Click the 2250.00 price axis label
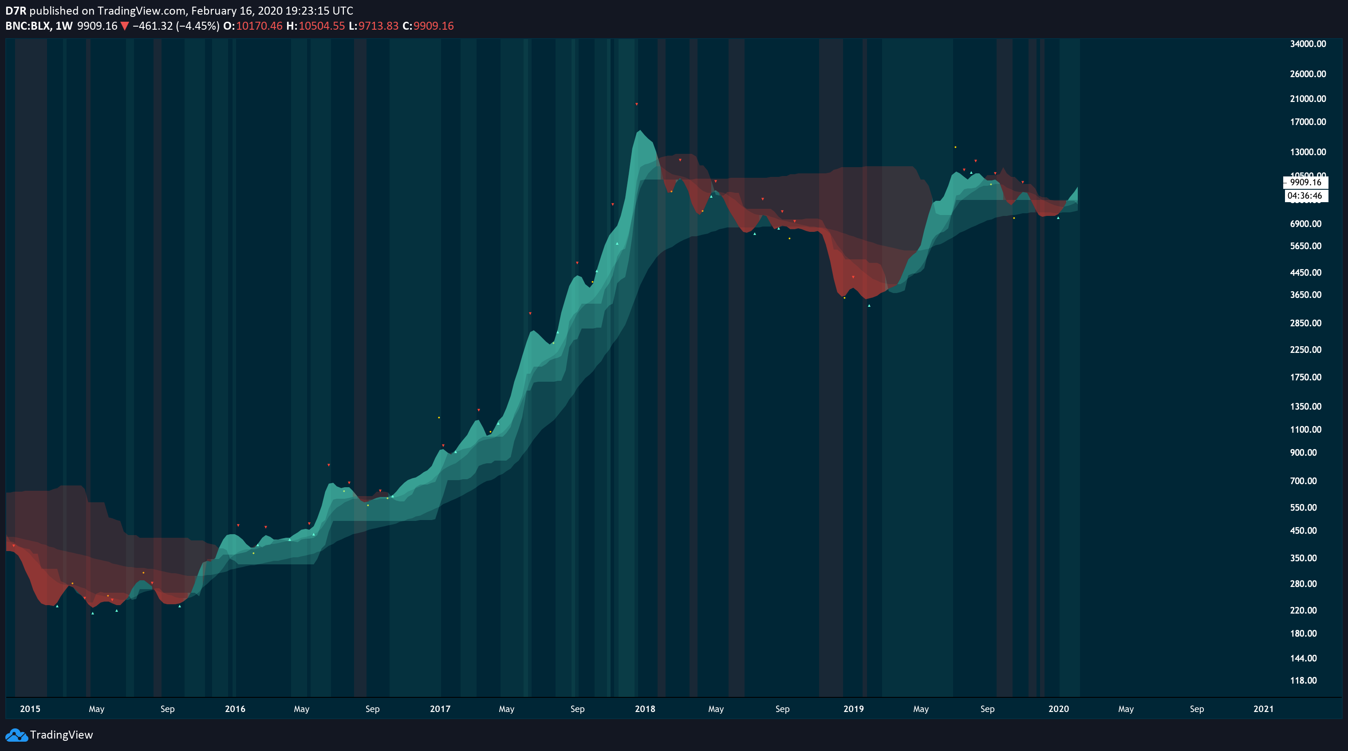 [x=1305, y=350]
